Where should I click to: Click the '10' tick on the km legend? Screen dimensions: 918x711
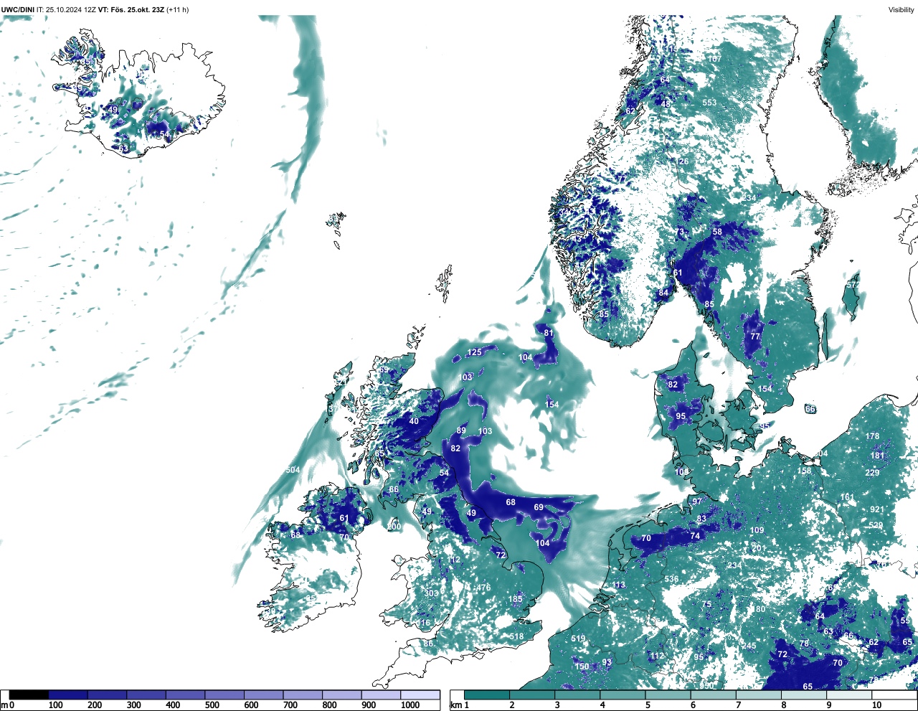876,705
